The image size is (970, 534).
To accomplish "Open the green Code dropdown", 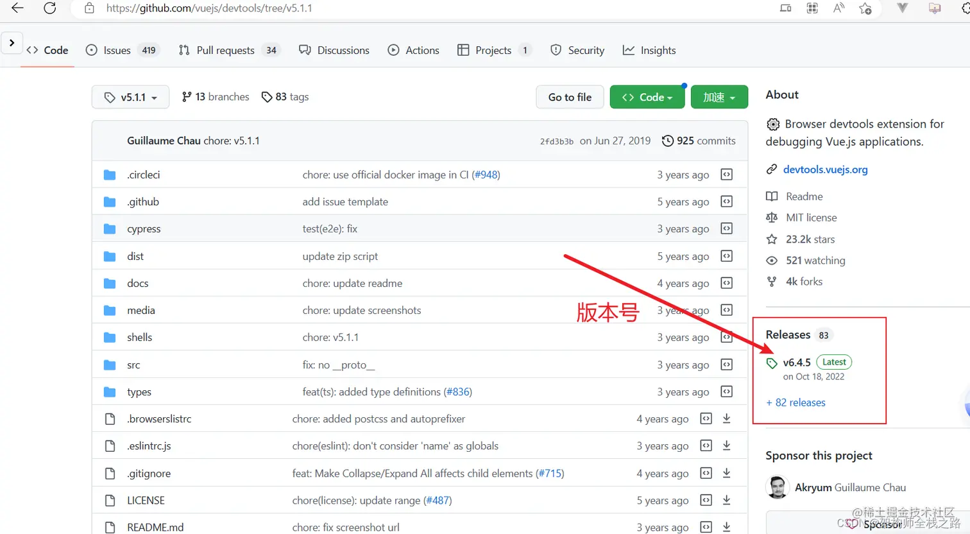I will (647, 97).
